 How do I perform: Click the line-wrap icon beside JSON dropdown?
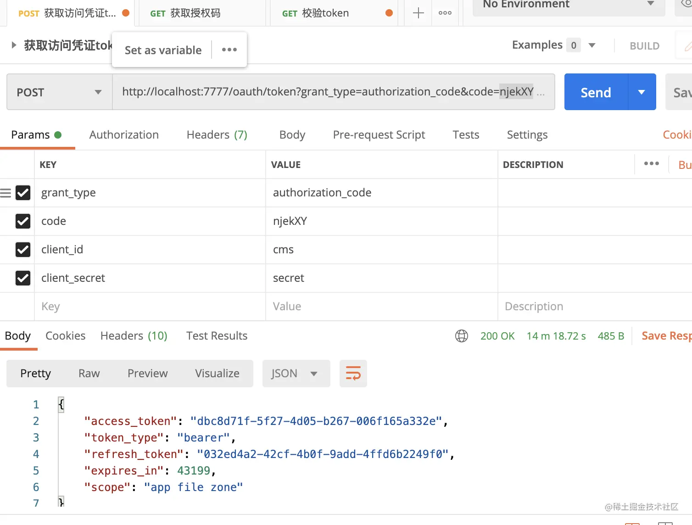353,373
